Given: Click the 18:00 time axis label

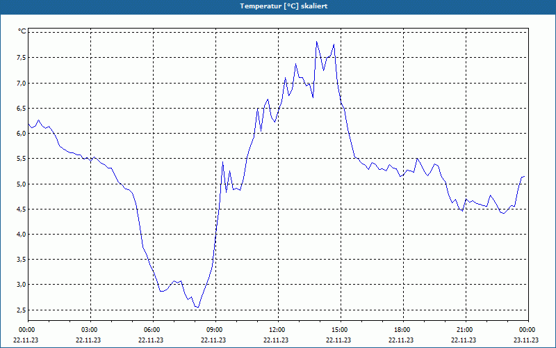Looking at the screenshot, I should coord(403,330).
